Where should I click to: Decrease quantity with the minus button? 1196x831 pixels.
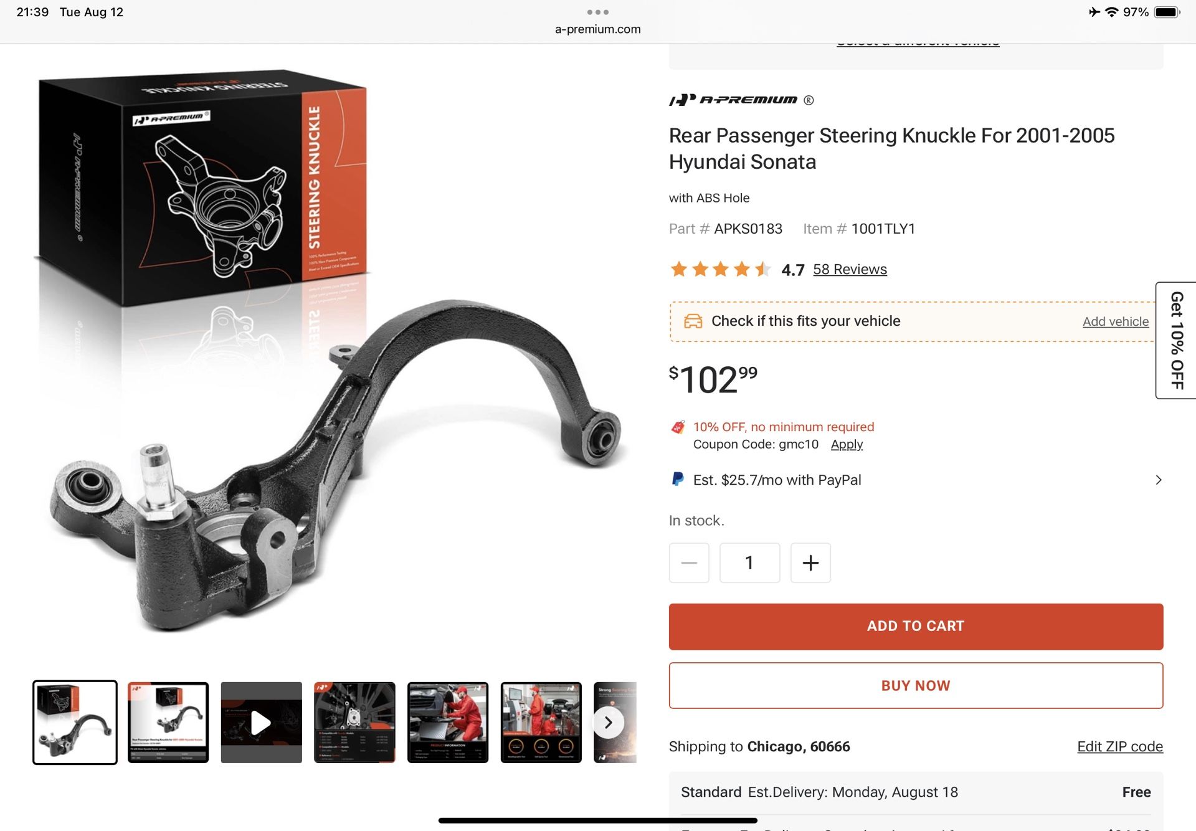(x=689, y=563)
